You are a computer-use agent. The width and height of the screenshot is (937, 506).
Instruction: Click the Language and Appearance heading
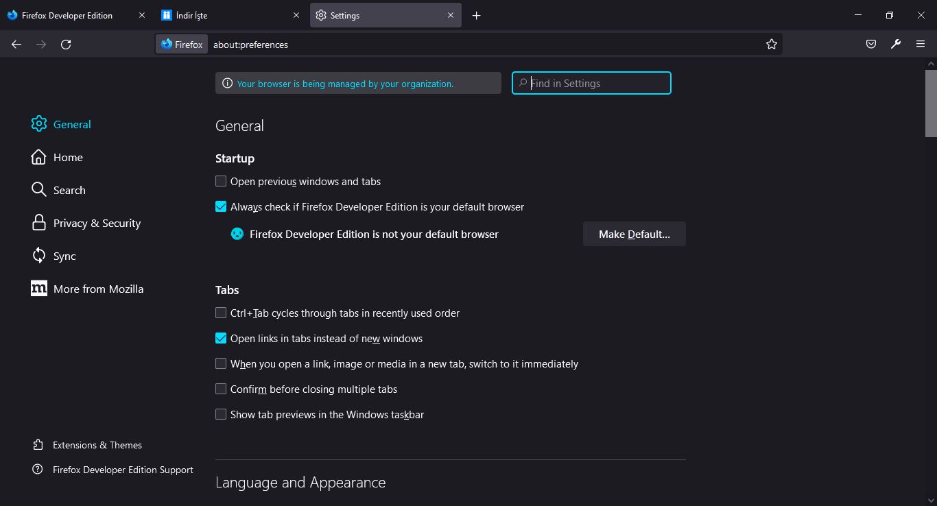click(x=300, y=483)
